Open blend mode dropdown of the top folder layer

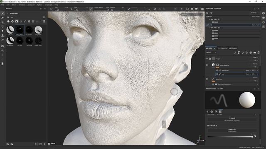256,58
